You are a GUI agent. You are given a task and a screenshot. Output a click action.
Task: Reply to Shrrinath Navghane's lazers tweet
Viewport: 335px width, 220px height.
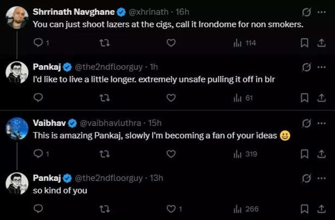[x=38, y=42]
